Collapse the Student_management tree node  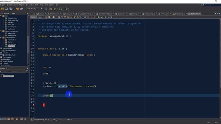(x=1, y=31)
